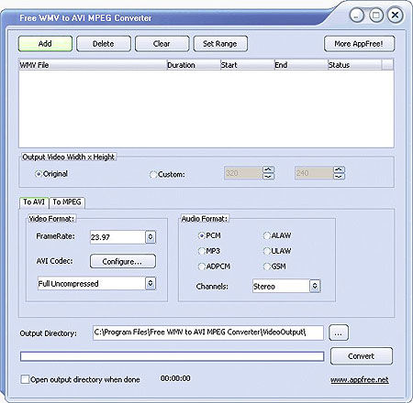Click the Duration column header
The width and height of the screenshot is (413, 403).
pos(194,65)
